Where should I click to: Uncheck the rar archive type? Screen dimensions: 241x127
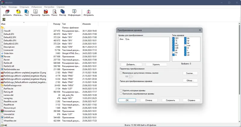[185, 41]
